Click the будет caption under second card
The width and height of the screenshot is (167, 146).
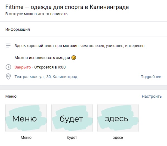[x=72, y=138]
